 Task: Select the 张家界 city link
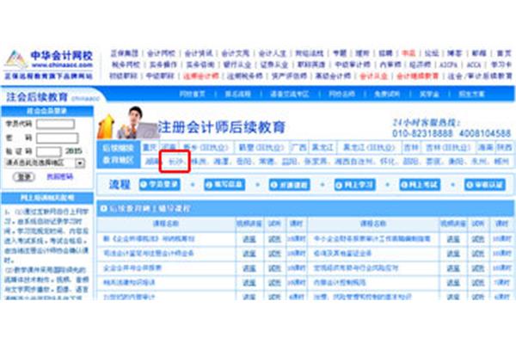(316, 162)
